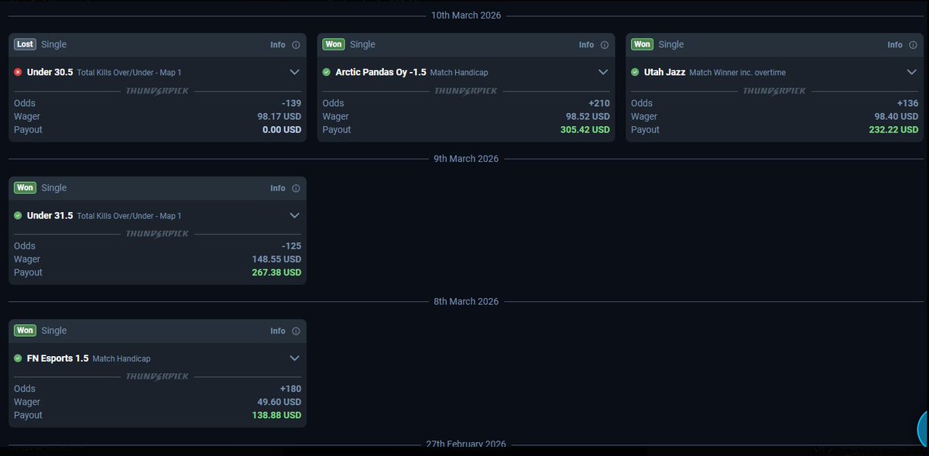Screen dimensions: 929x456
Task: Click the 267.38 USD payout value
Action: pyautogui.click(x=276, y=273)
